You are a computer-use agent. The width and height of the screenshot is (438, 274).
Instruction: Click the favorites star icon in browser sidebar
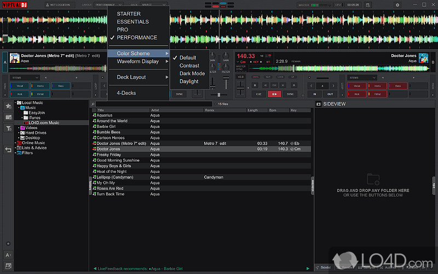[x=8, y=106]
